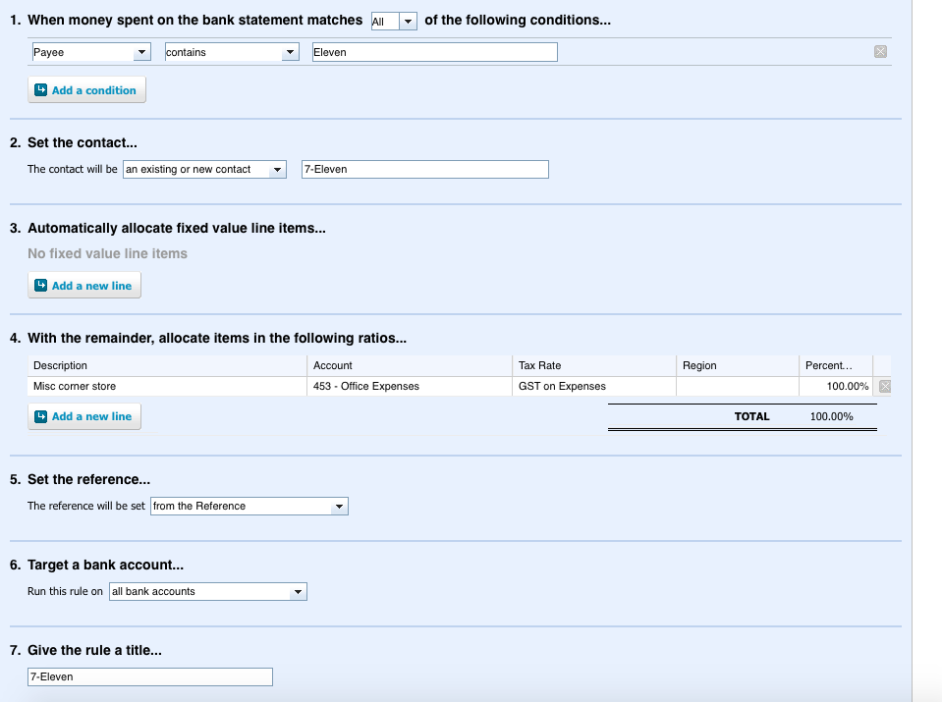Screen dimensions: 942x702
Task: Click the empty Region cell in row
Action: click(x=737, y=386)
